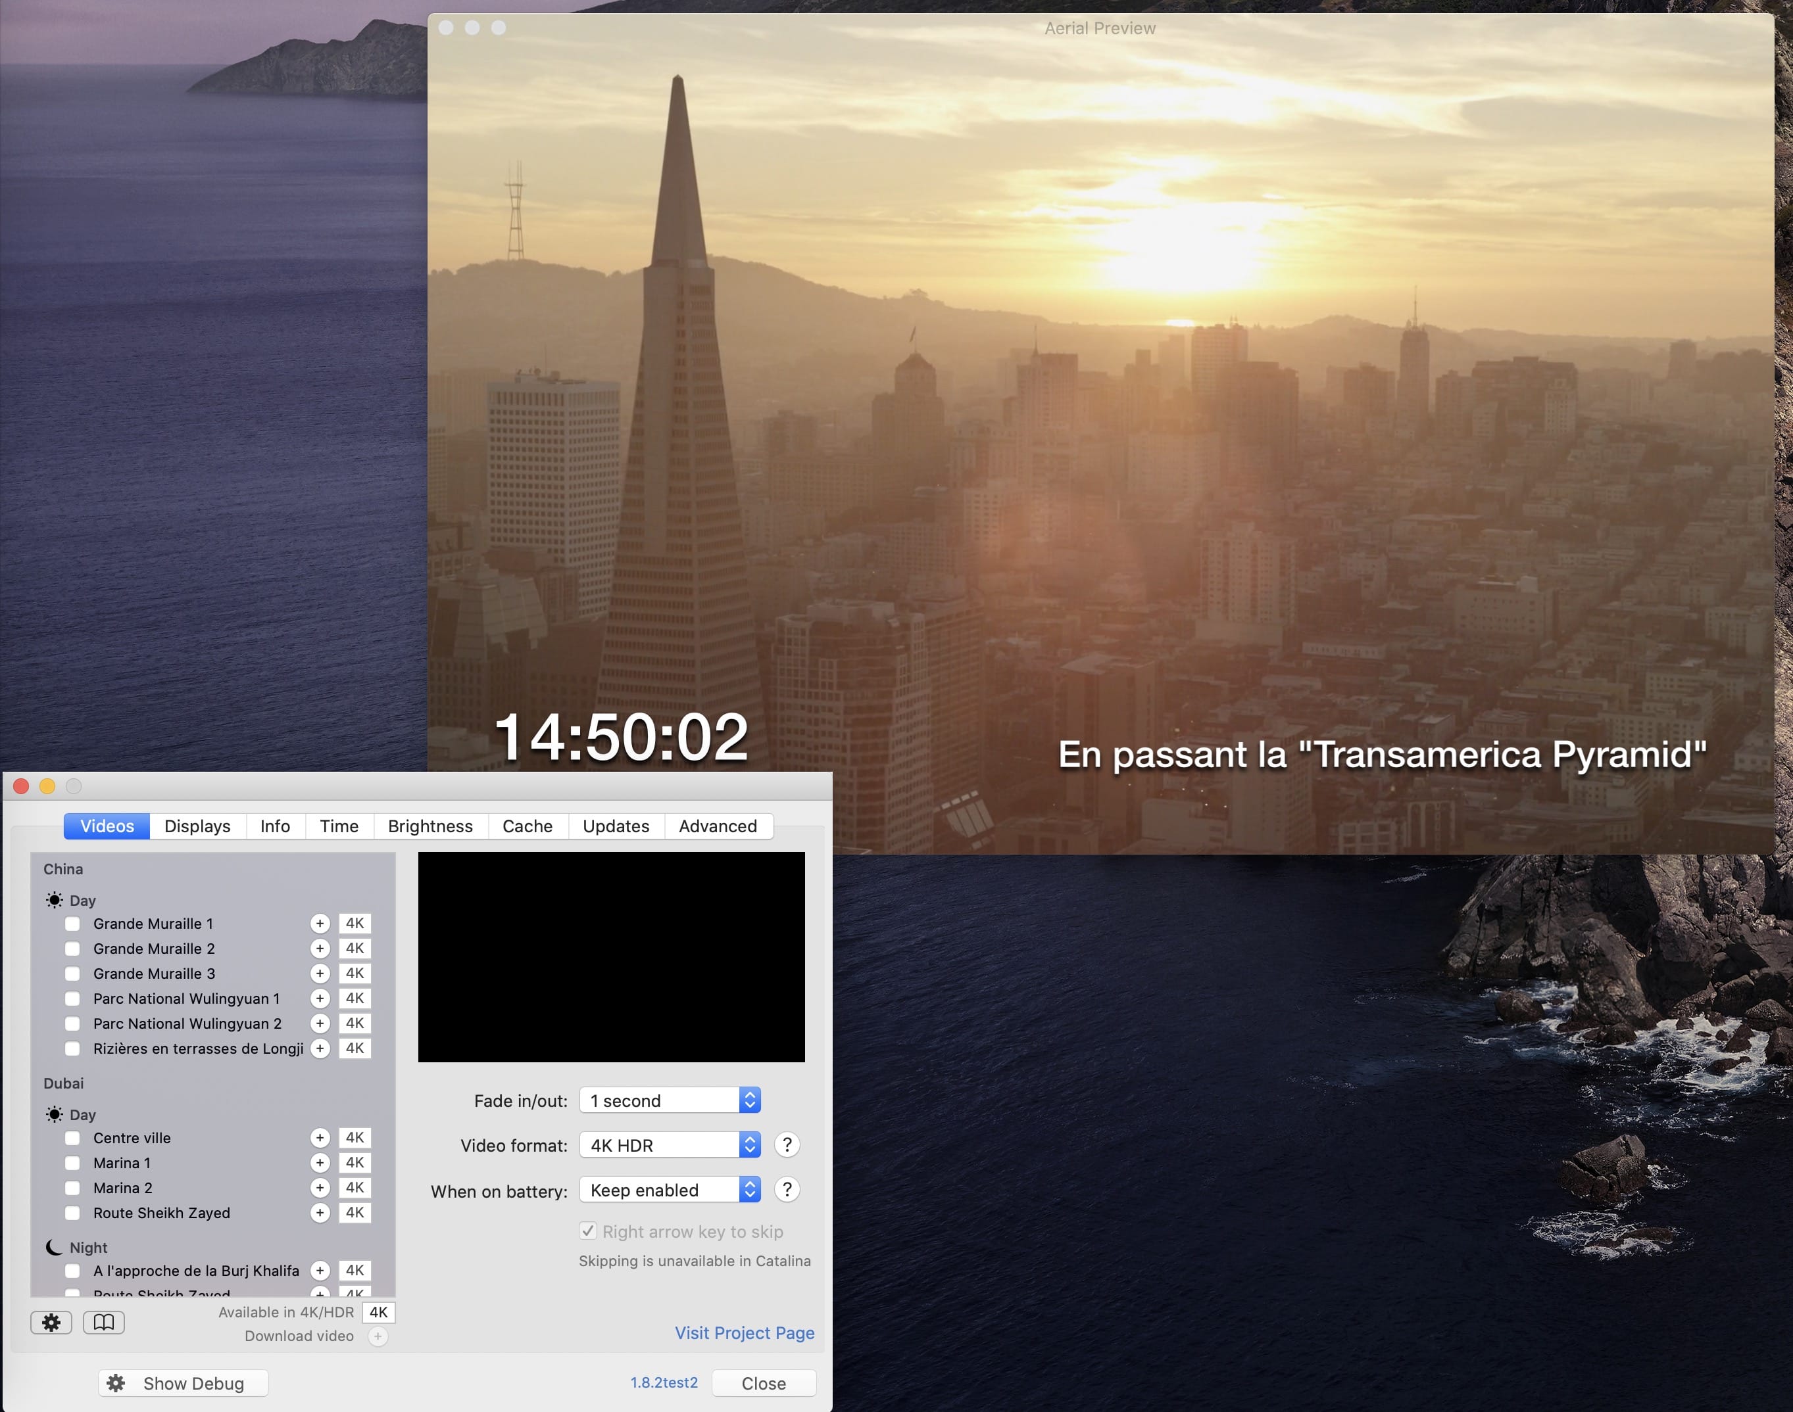
Task: Click the Download video plus icon
Action: [378, 1336]
